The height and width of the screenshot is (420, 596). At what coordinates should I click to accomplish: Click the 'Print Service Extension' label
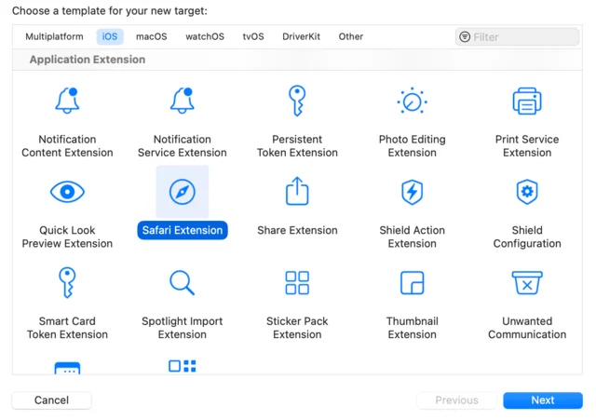coord(527,146)
